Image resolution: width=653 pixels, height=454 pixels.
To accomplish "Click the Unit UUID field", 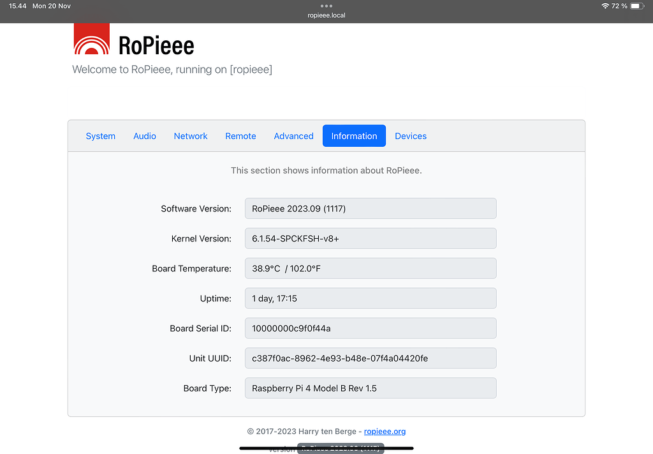I will tap(370, 358).
